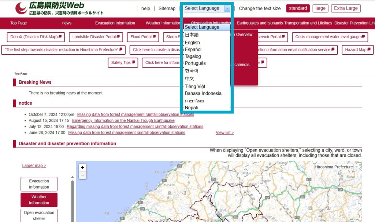The height and width of the screenshot is (222, 375).
Task: Click the View list link
Action: tap(224, 132)
